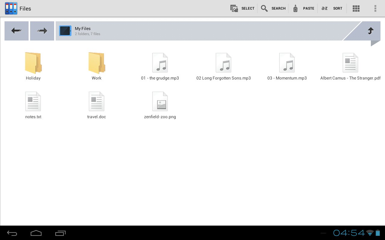This screenshot has width=385, height=240.
Task: Open Search in the top toolbar
Action: pyautogui.click(x=273, y=8)
